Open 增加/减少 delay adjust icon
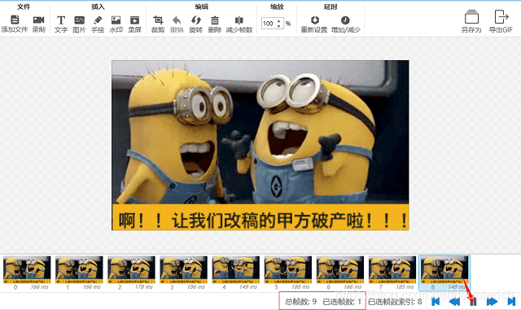The height and width of the screenshot is (310, 521). 345,20
